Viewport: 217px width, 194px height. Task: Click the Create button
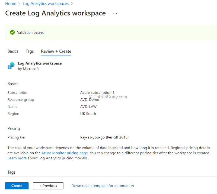point(17,186)
